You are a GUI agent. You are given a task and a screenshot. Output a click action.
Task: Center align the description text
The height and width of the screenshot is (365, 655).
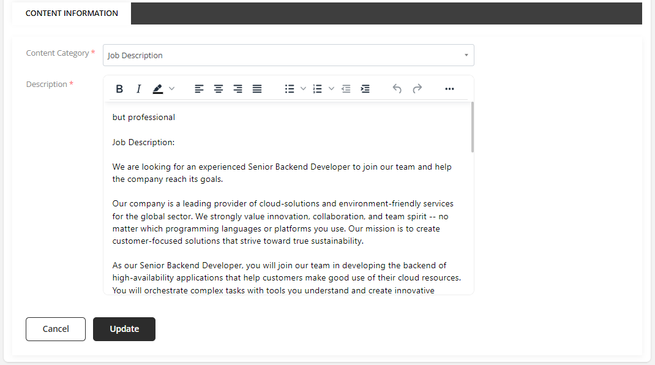(x=219, y=89)
